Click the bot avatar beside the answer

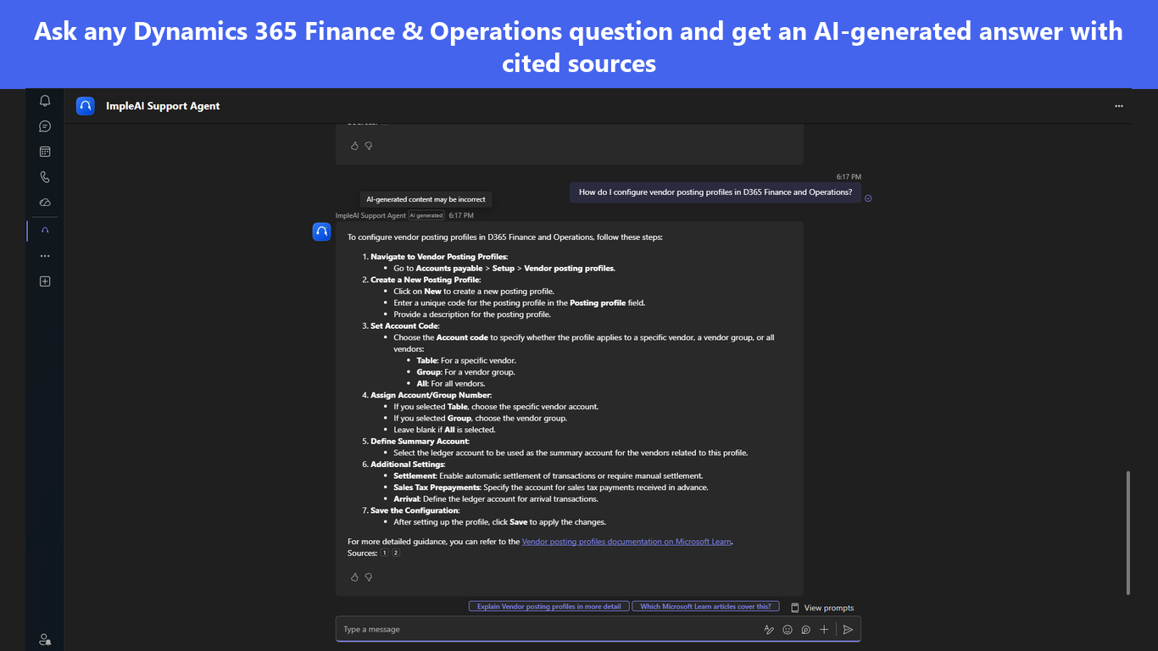[321, 231]
